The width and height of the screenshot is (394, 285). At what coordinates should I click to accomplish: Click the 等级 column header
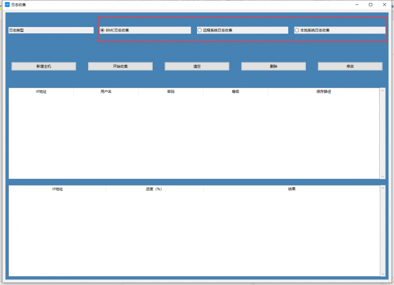coord(235,92)
